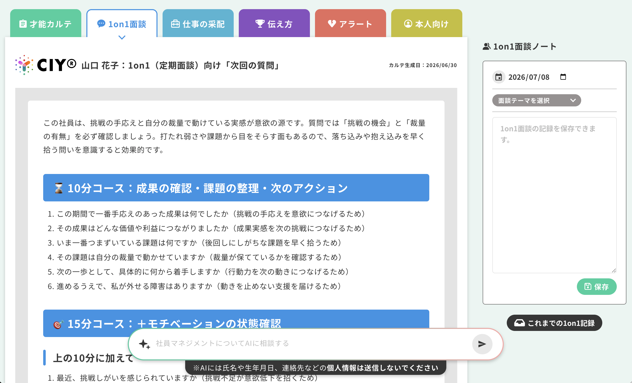
Task: Click the 保存 button
Action: (x=597, y=286)
